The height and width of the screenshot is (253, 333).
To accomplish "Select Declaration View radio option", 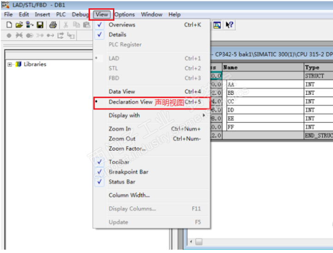I will (152, 102).
